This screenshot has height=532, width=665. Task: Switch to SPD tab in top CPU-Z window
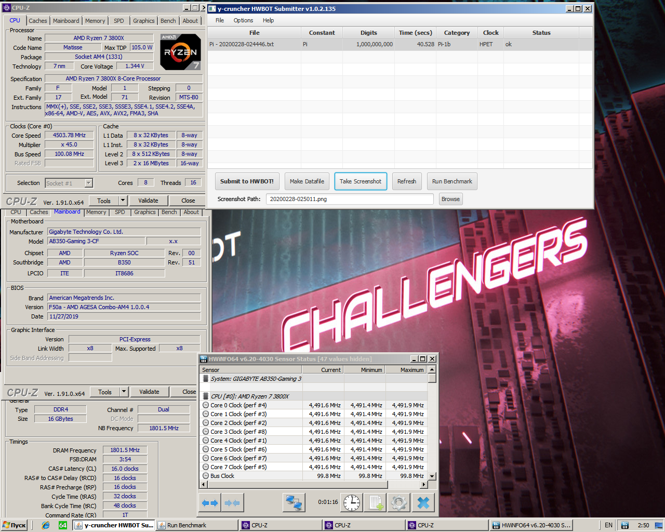click(119, 21)
